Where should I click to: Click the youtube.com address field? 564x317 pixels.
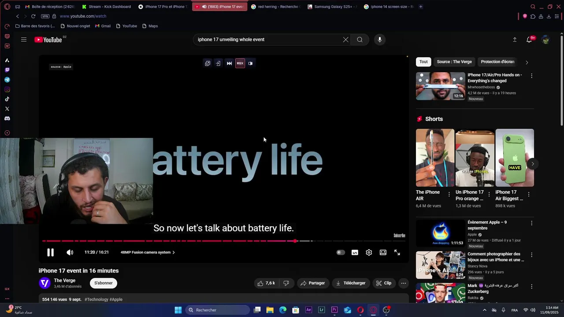pyautogui.click(x=83, y=16)
